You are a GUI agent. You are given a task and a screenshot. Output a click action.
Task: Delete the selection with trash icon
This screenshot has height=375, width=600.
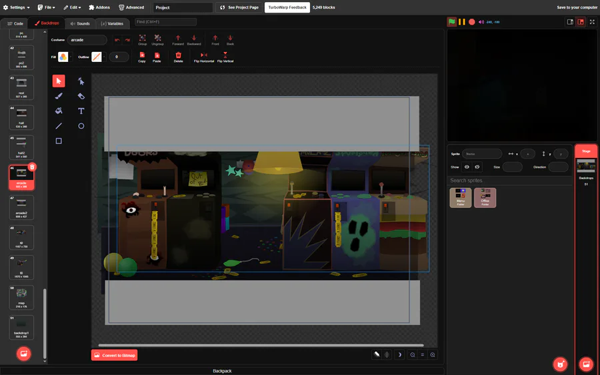pos(178,57)
